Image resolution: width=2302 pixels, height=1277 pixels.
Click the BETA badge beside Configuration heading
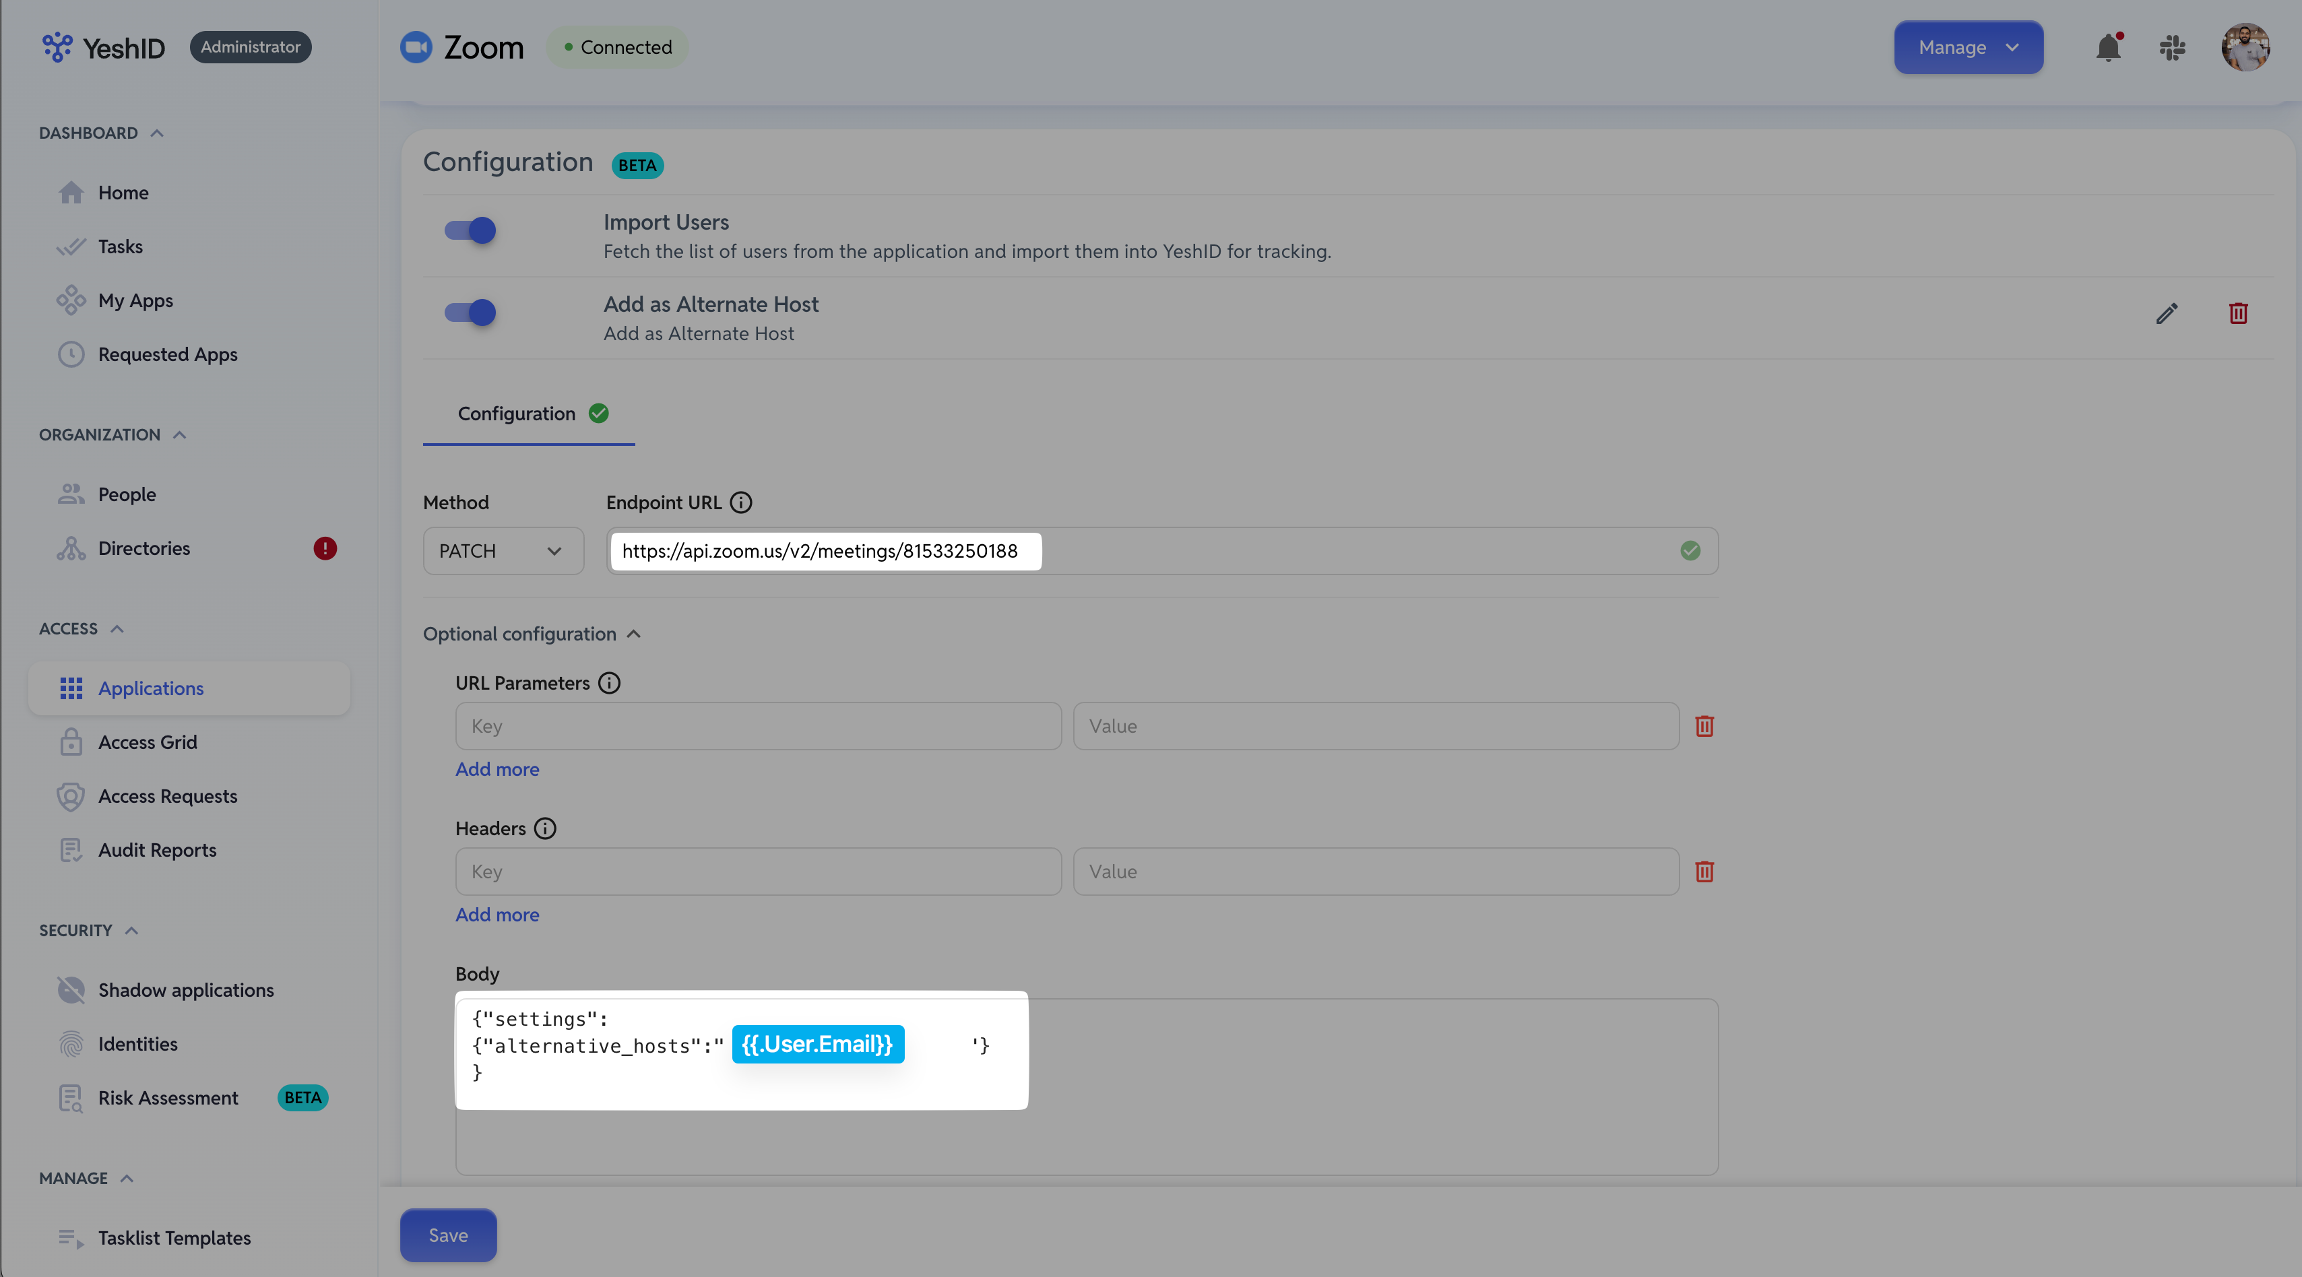pyautogui.click(x=637, y=165)
